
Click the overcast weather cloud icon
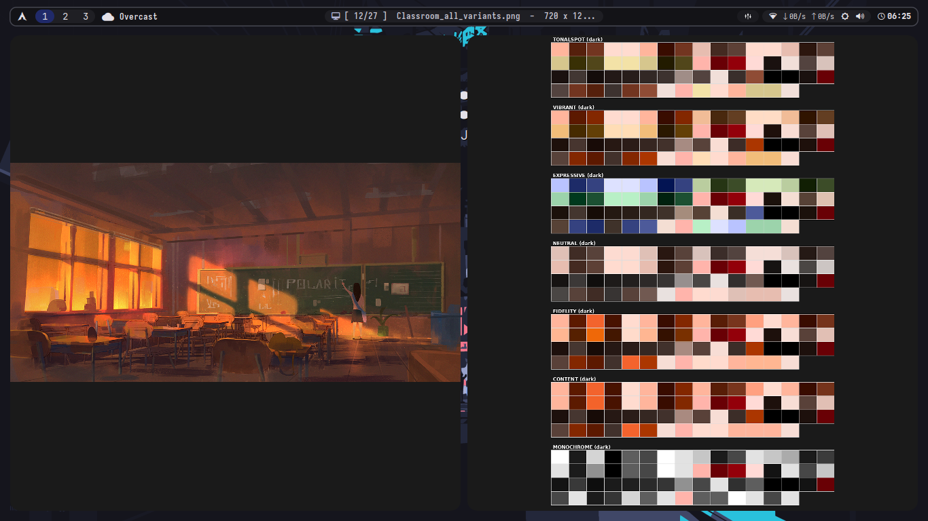click(108, 16)
